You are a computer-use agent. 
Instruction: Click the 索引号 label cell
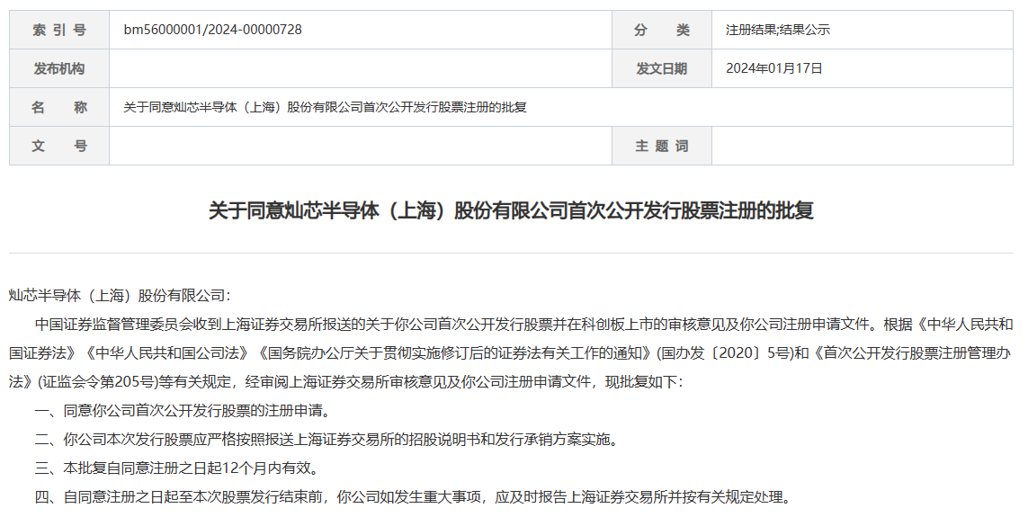[x=59, y=30]
